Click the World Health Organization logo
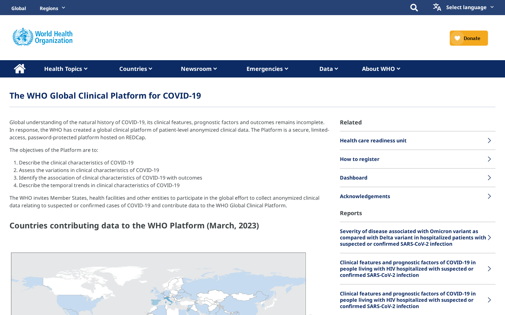 coord(43,37)
